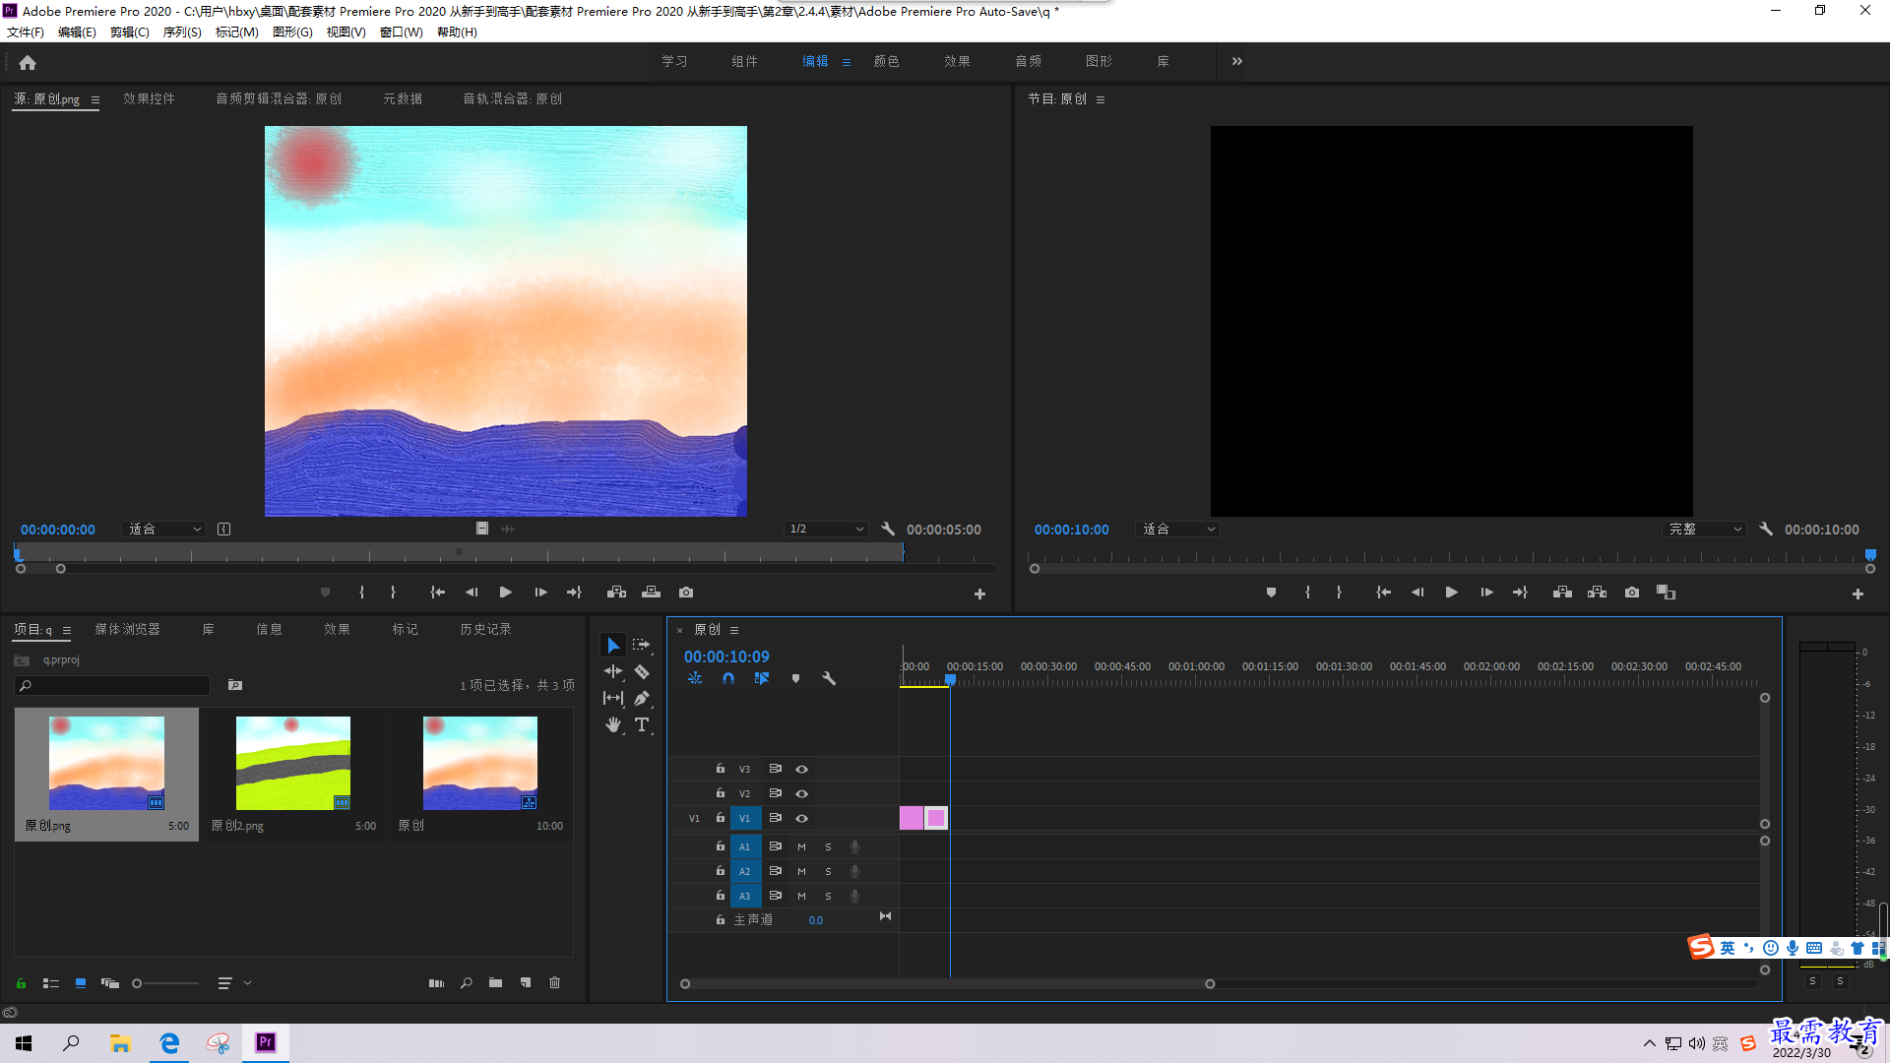This screenshot has height=1063, width=1890.
Task: Switch to 效果控件 tab
Action: (x=149, y=98)
